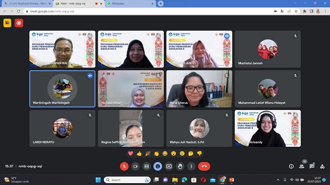
Task: Switch to the Eksplorasi Konsep tab
Action: click(x=27, y=3)
